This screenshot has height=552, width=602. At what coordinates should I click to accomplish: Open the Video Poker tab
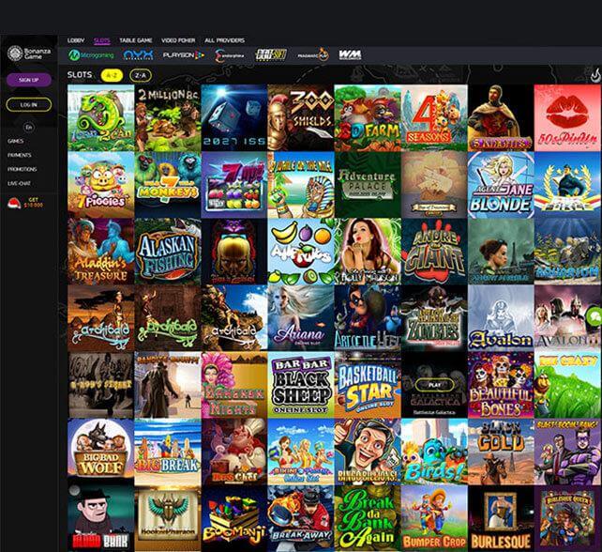pyautogui.click(x=178, y=40)
